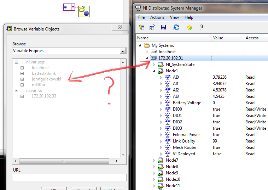268x190 pixels.
Task: Click the probe toolbar icon
Action: point(201,27)
